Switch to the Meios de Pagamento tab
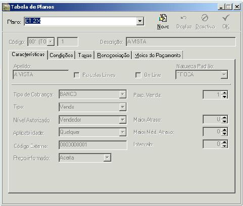The width and height of the screenshot is (243, 206). (158, 55)
